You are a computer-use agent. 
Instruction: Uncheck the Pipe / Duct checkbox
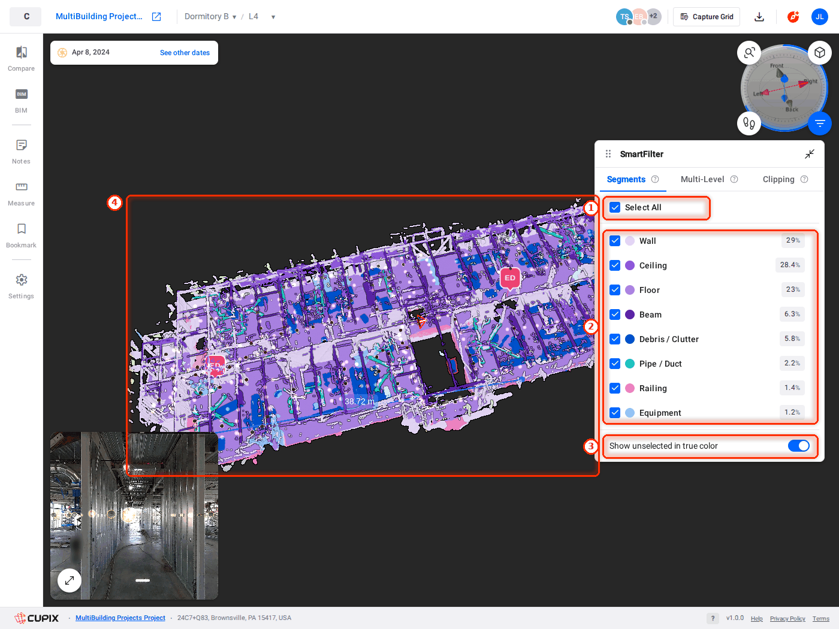[x=615, y=364]
